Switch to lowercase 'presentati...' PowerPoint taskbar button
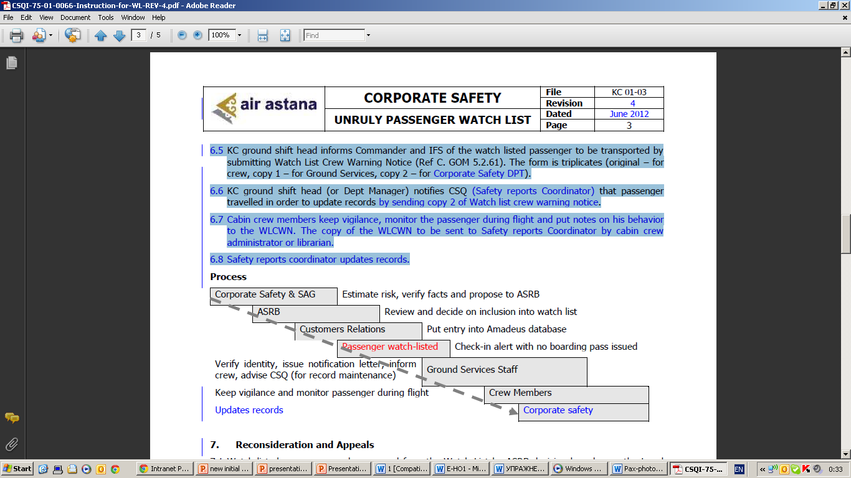The image size is (851, 478). pos(283,469)
